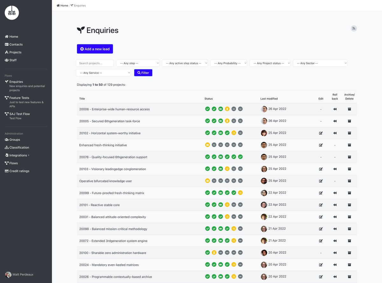The height and width of the screenshot is (283, 382).
Task: Open Contacts in the sidebar
Action: (16, 44)
